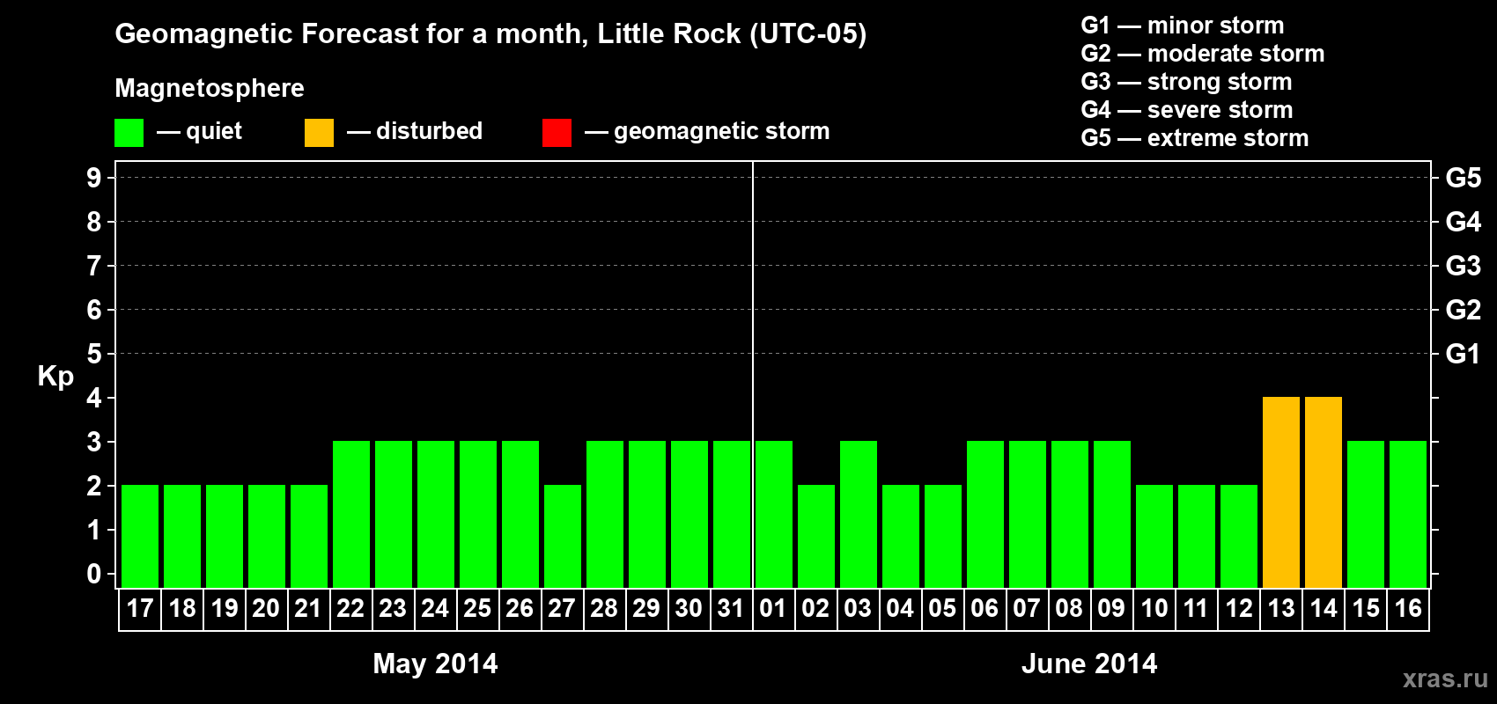The image size is (1497, 704).
Task: Click the 'G5 — extreme storm' legend line
Action: 1195,138
